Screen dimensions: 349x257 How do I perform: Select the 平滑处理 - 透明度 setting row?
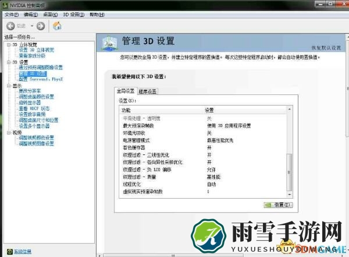click(203, 118)
